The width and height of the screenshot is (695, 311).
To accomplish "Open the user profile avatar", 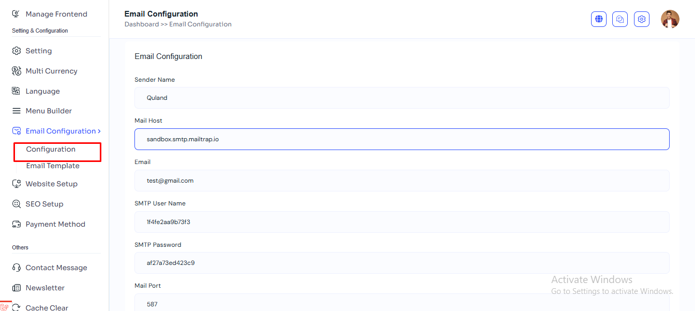I will (x=670, y=19).
